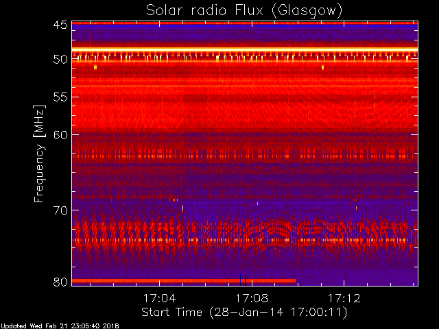Screen dimensions: 439x329
Task: Click the 70 frequency tick label
Action: (x=60, y=210)
